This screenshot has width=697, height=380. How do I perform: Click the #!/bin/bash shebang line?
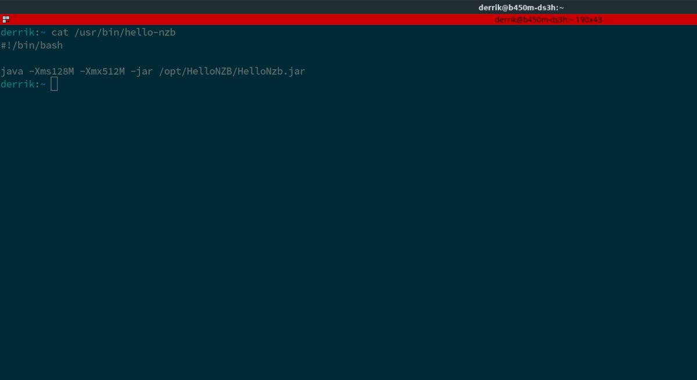click(x=32, y=45)
